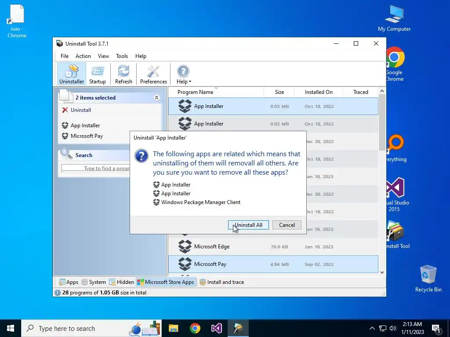Sort by Program Name column
The image size is (450, 337).
coord(195,92)
